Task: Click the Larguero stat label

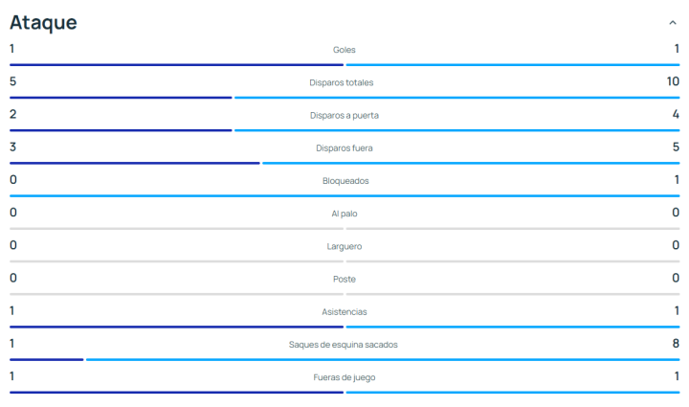Action: (x=344, y=246)
